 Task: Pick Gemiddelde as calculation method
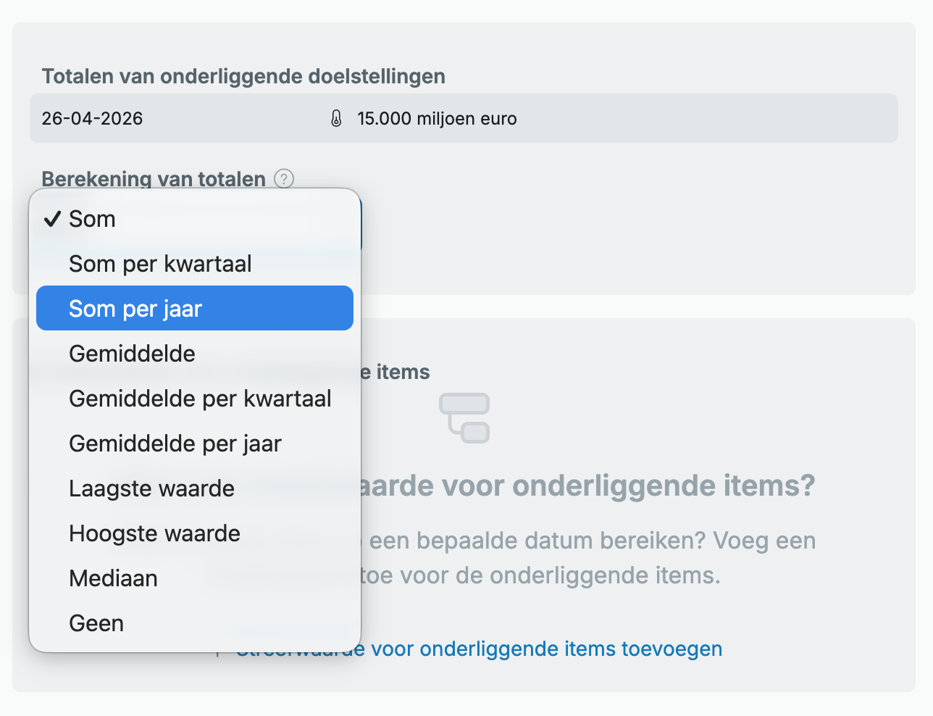132,354
